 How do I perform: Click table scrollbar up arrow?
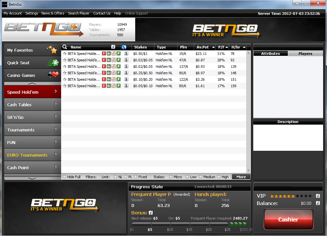pyautogui.click(x=248, y=53)
